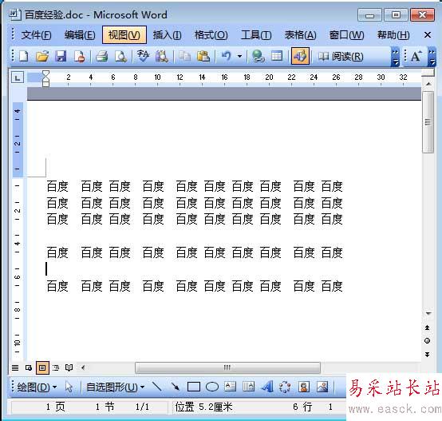
Task: Click the 位置 5.2厘米 status entry
Action: tap(203, 407)
